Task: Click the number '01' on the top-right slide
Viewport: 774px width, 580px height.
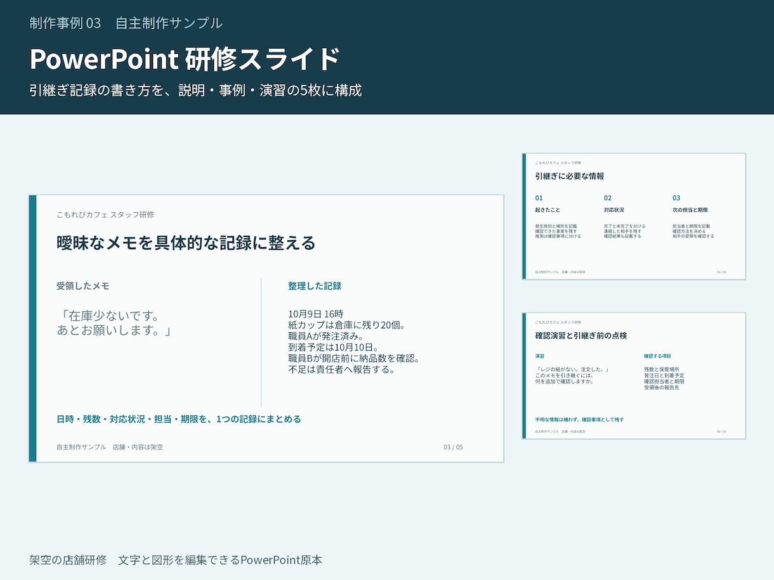Action: tap(539, 198)
